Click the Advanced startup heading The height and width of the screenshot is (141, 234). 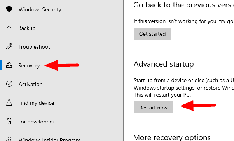164,64
